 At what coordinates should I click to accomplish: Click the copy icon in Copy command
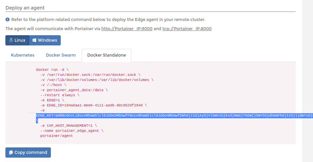(x=11, y=153)
